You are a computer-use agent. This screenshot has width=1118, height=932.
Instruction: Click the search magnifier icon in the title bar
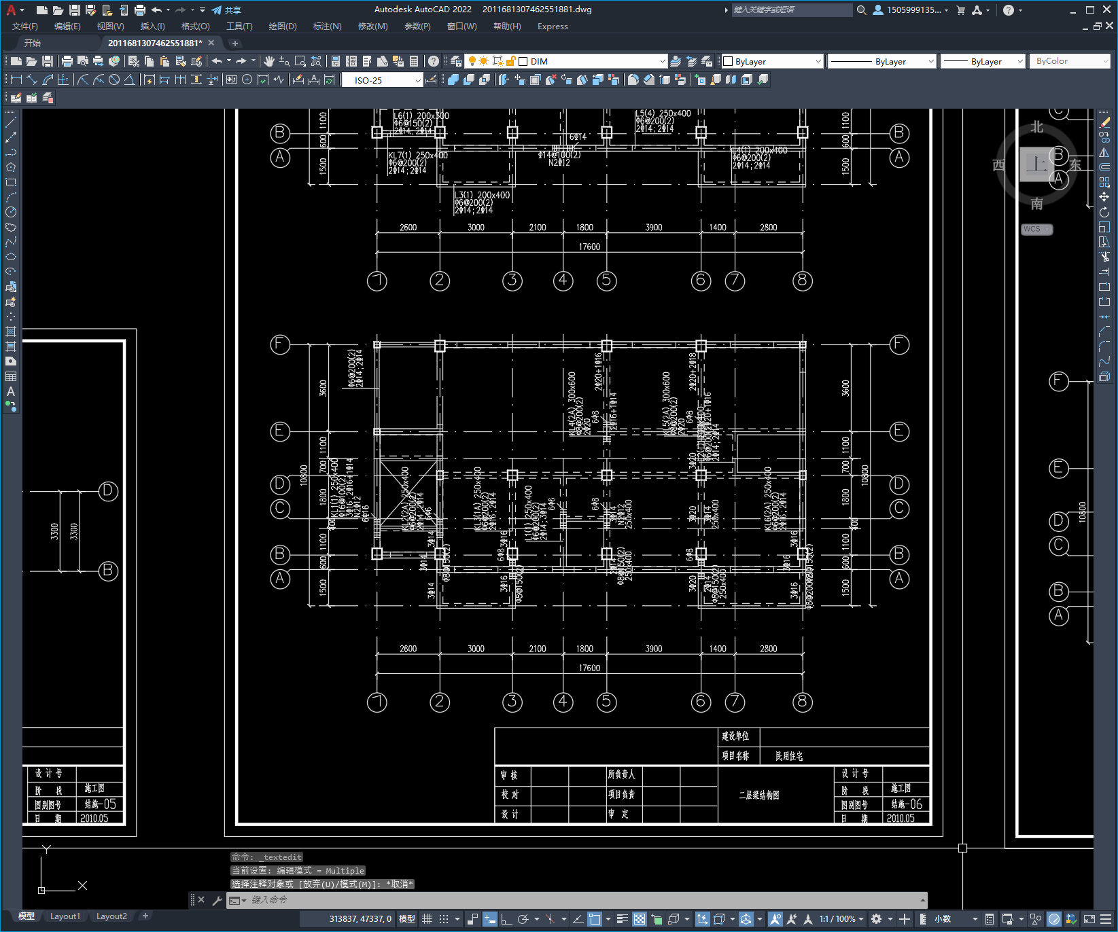tap(861, 10)
